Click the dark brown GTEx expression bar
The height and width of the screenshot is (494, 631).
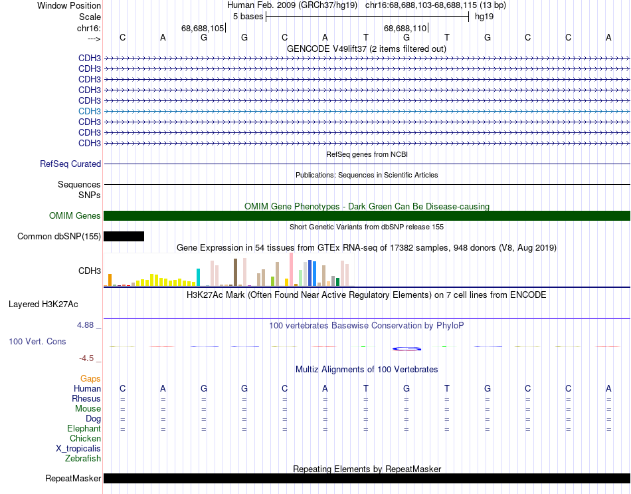pyautogui.click(x=235, y=273)
